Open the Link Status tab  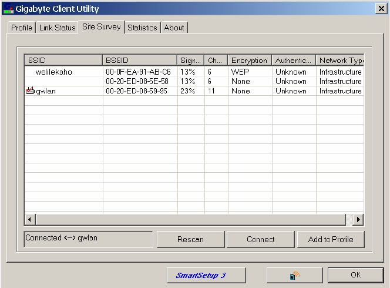pyautogui.click(x=57, y=28)
